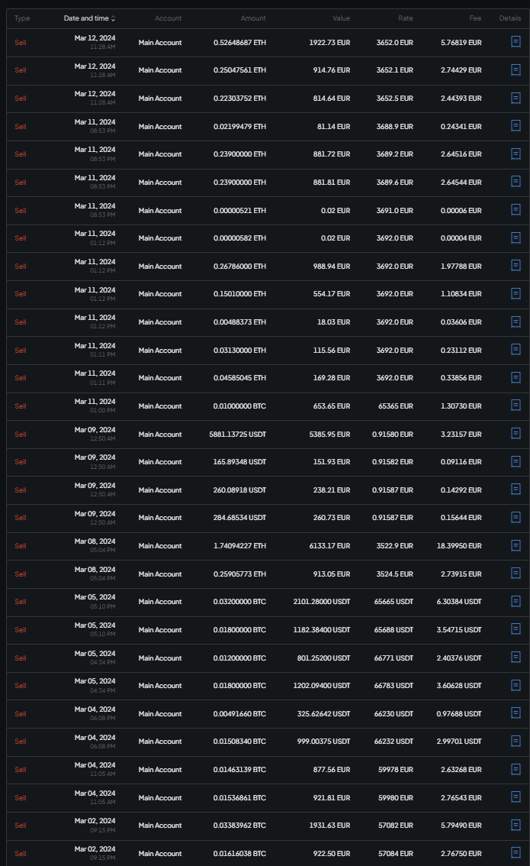
Task: Show details for the 0.26786000 ETH sale
Action: [x=516, y=266]
